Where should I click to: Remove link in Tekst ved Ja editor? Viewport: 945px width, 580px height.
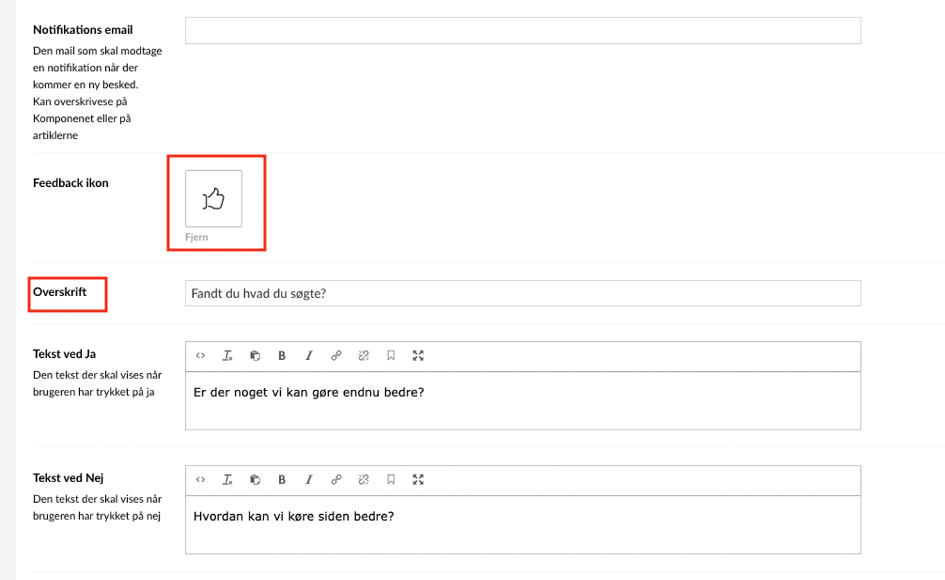point(363,356)
